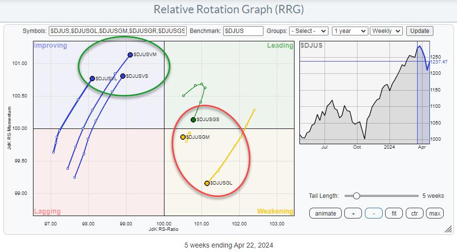Click the $DJUSVL blue data point
The image size is (457, 252).
pos(92,78)
